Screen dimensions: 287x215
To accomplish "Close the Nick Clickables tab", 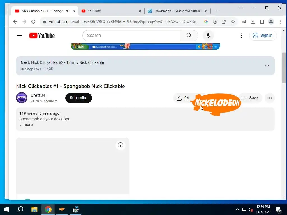I will [74, 11].
